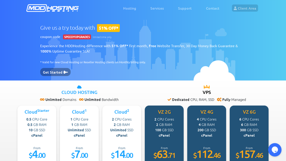Click '200 GB SSD' in VZ 4G card
The image size is (286, 161).
click(206, 130)
